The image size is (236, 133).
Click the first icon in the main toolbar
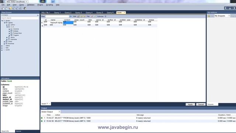click(x=3, y=8)
